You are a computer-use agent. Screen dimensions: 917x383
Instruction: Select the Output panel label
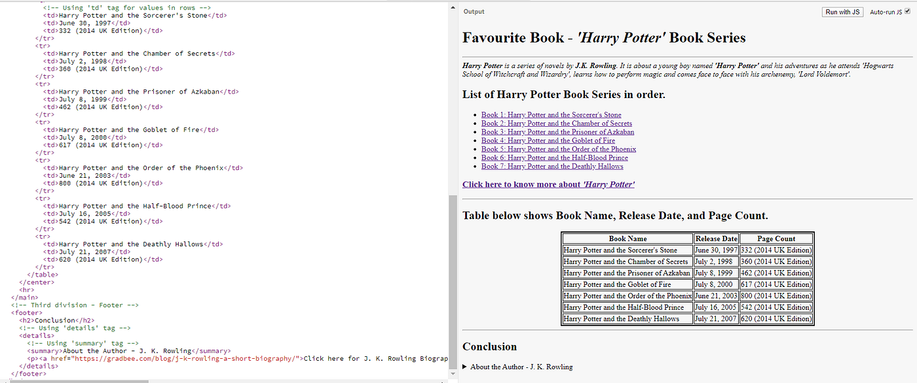point(474,11)
